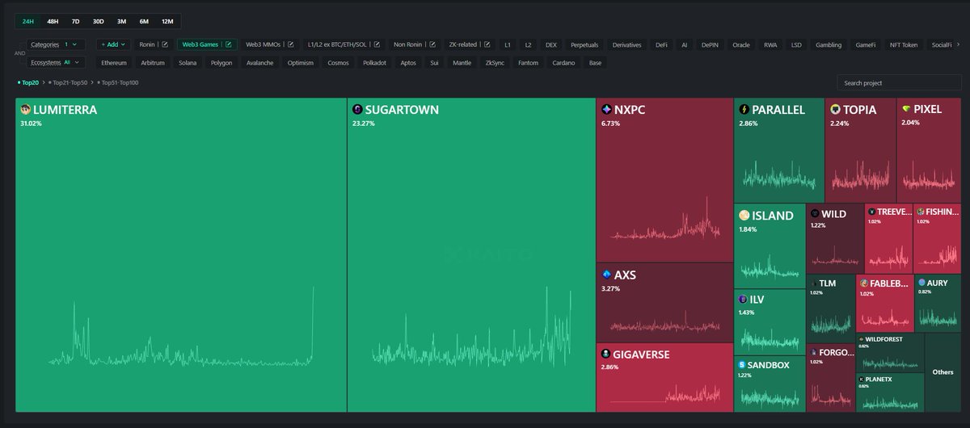The height and width of the screenshot is (428, 970).
Task: Click the FABLEBORNE tile logo icon
Action: tap(863, 283)
